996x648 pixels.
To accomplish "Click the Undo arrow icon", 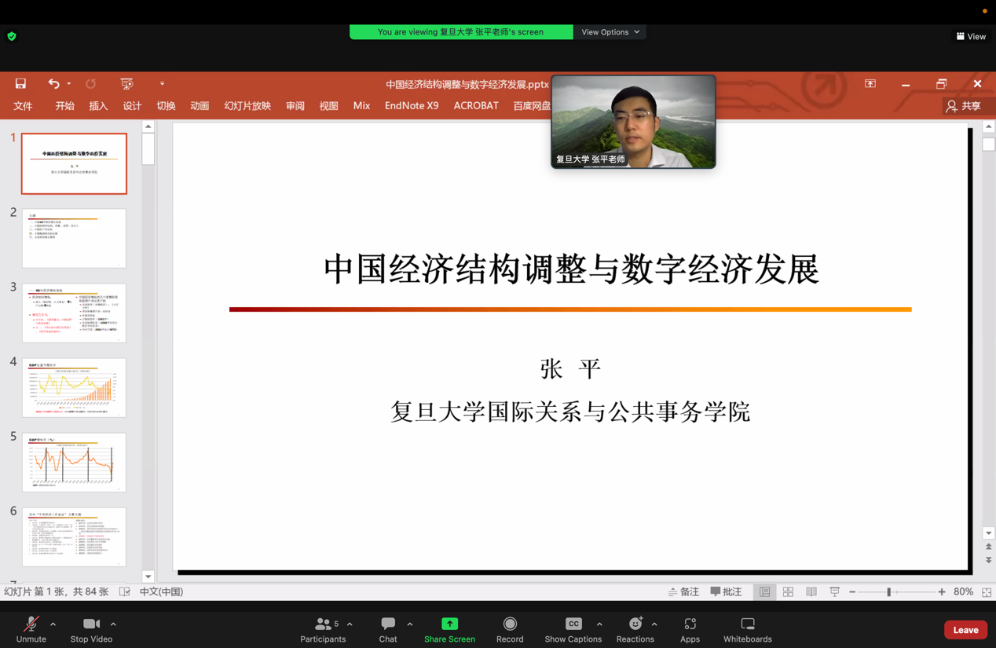I will point(53,83).
